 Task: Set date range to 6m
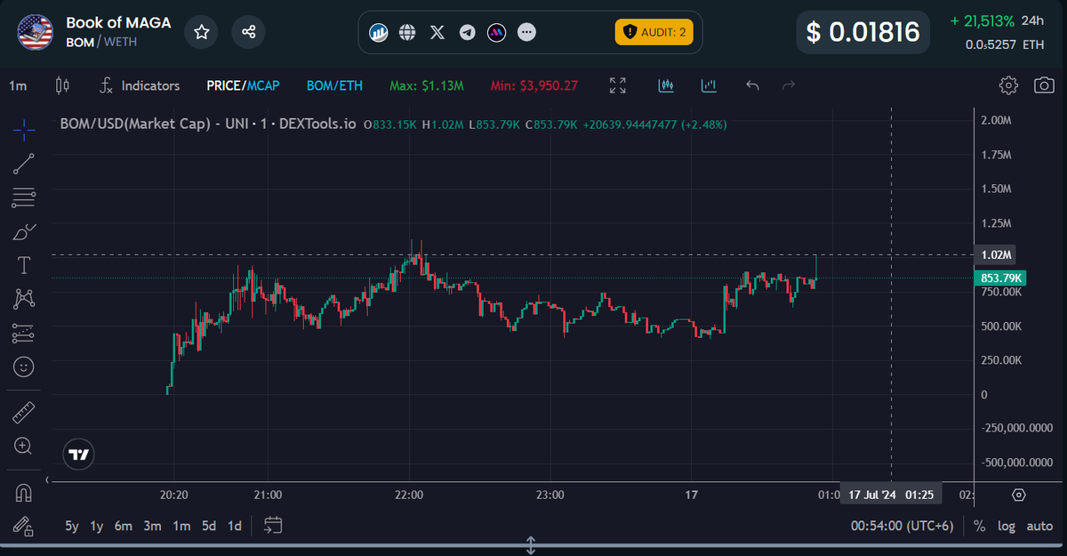(x=123, y=526)
